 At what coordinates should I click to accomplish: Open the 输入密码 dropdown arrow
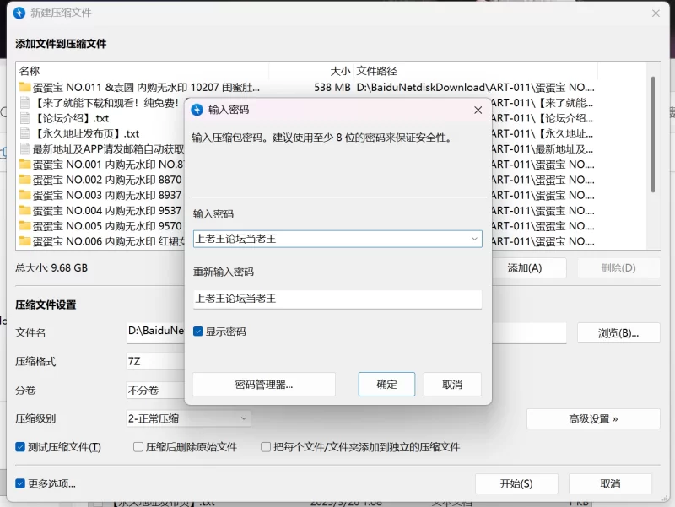coord(474,239)
